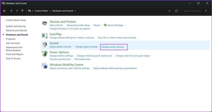This screenshot has width=212, height=112.
Task: Go up one level with Up arrow
Action: [22, 11]
